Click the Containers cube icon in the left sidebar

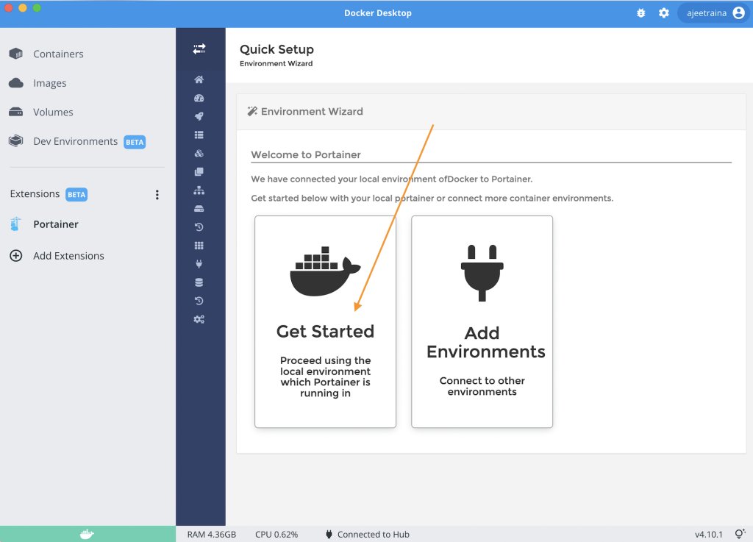[x=16, y=54]
